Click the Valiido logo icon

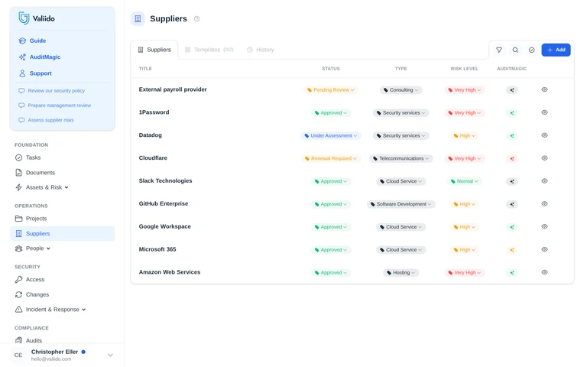point(24,18)
